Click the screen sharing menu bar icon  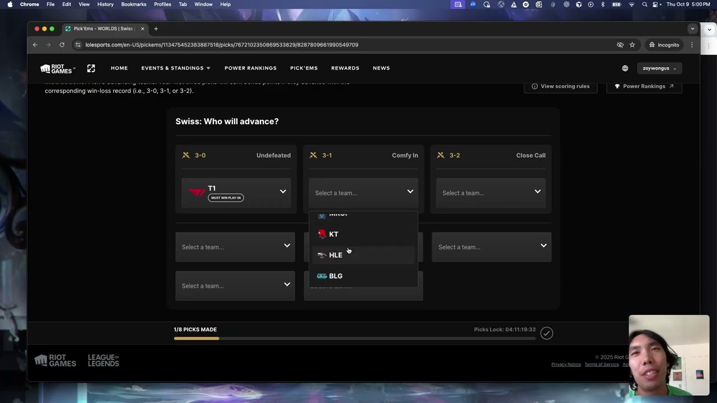point(458,4)
